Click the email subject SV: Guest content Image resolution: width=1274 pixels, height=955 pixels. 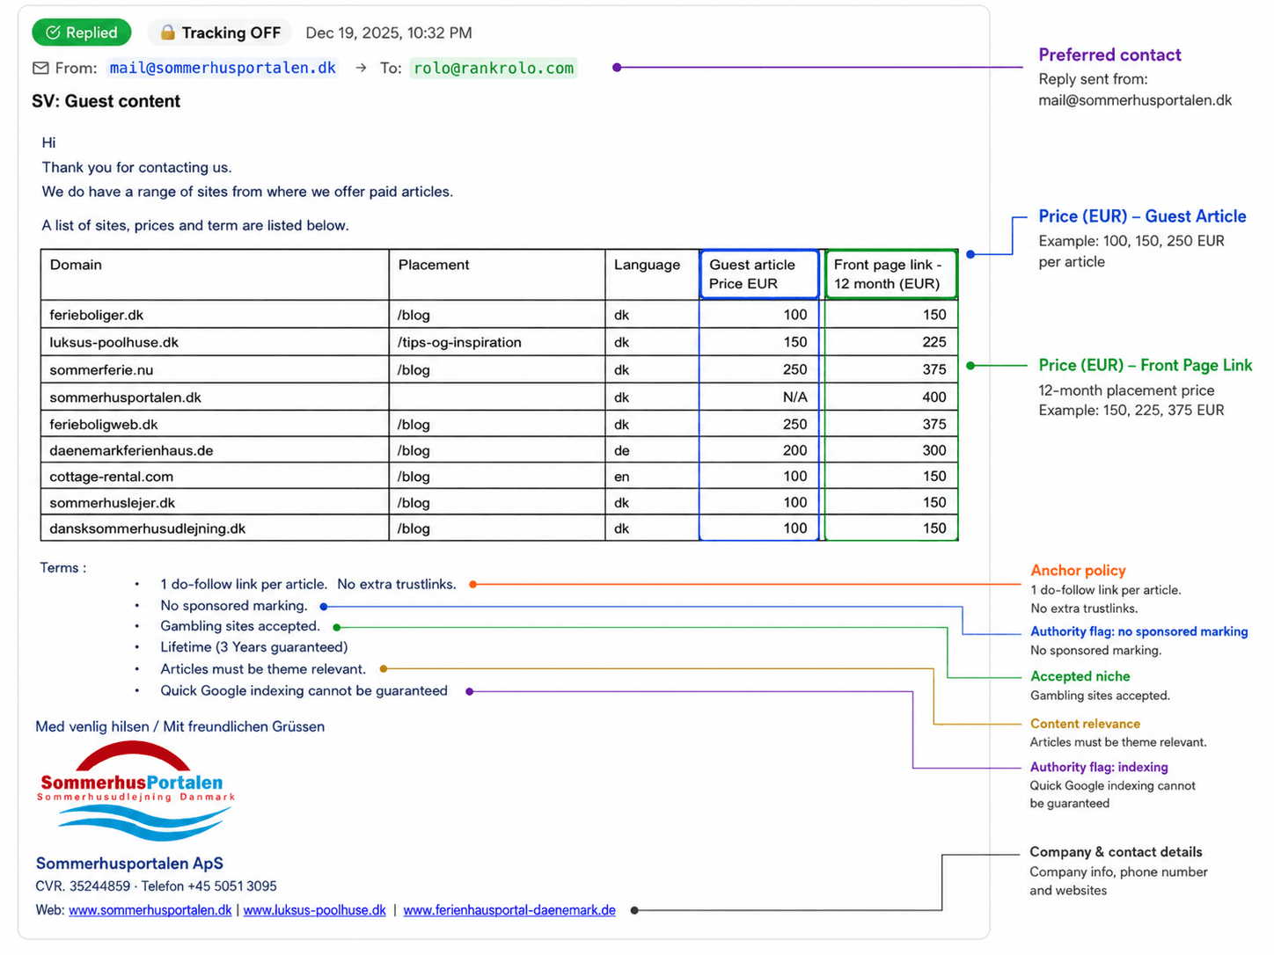106,101
